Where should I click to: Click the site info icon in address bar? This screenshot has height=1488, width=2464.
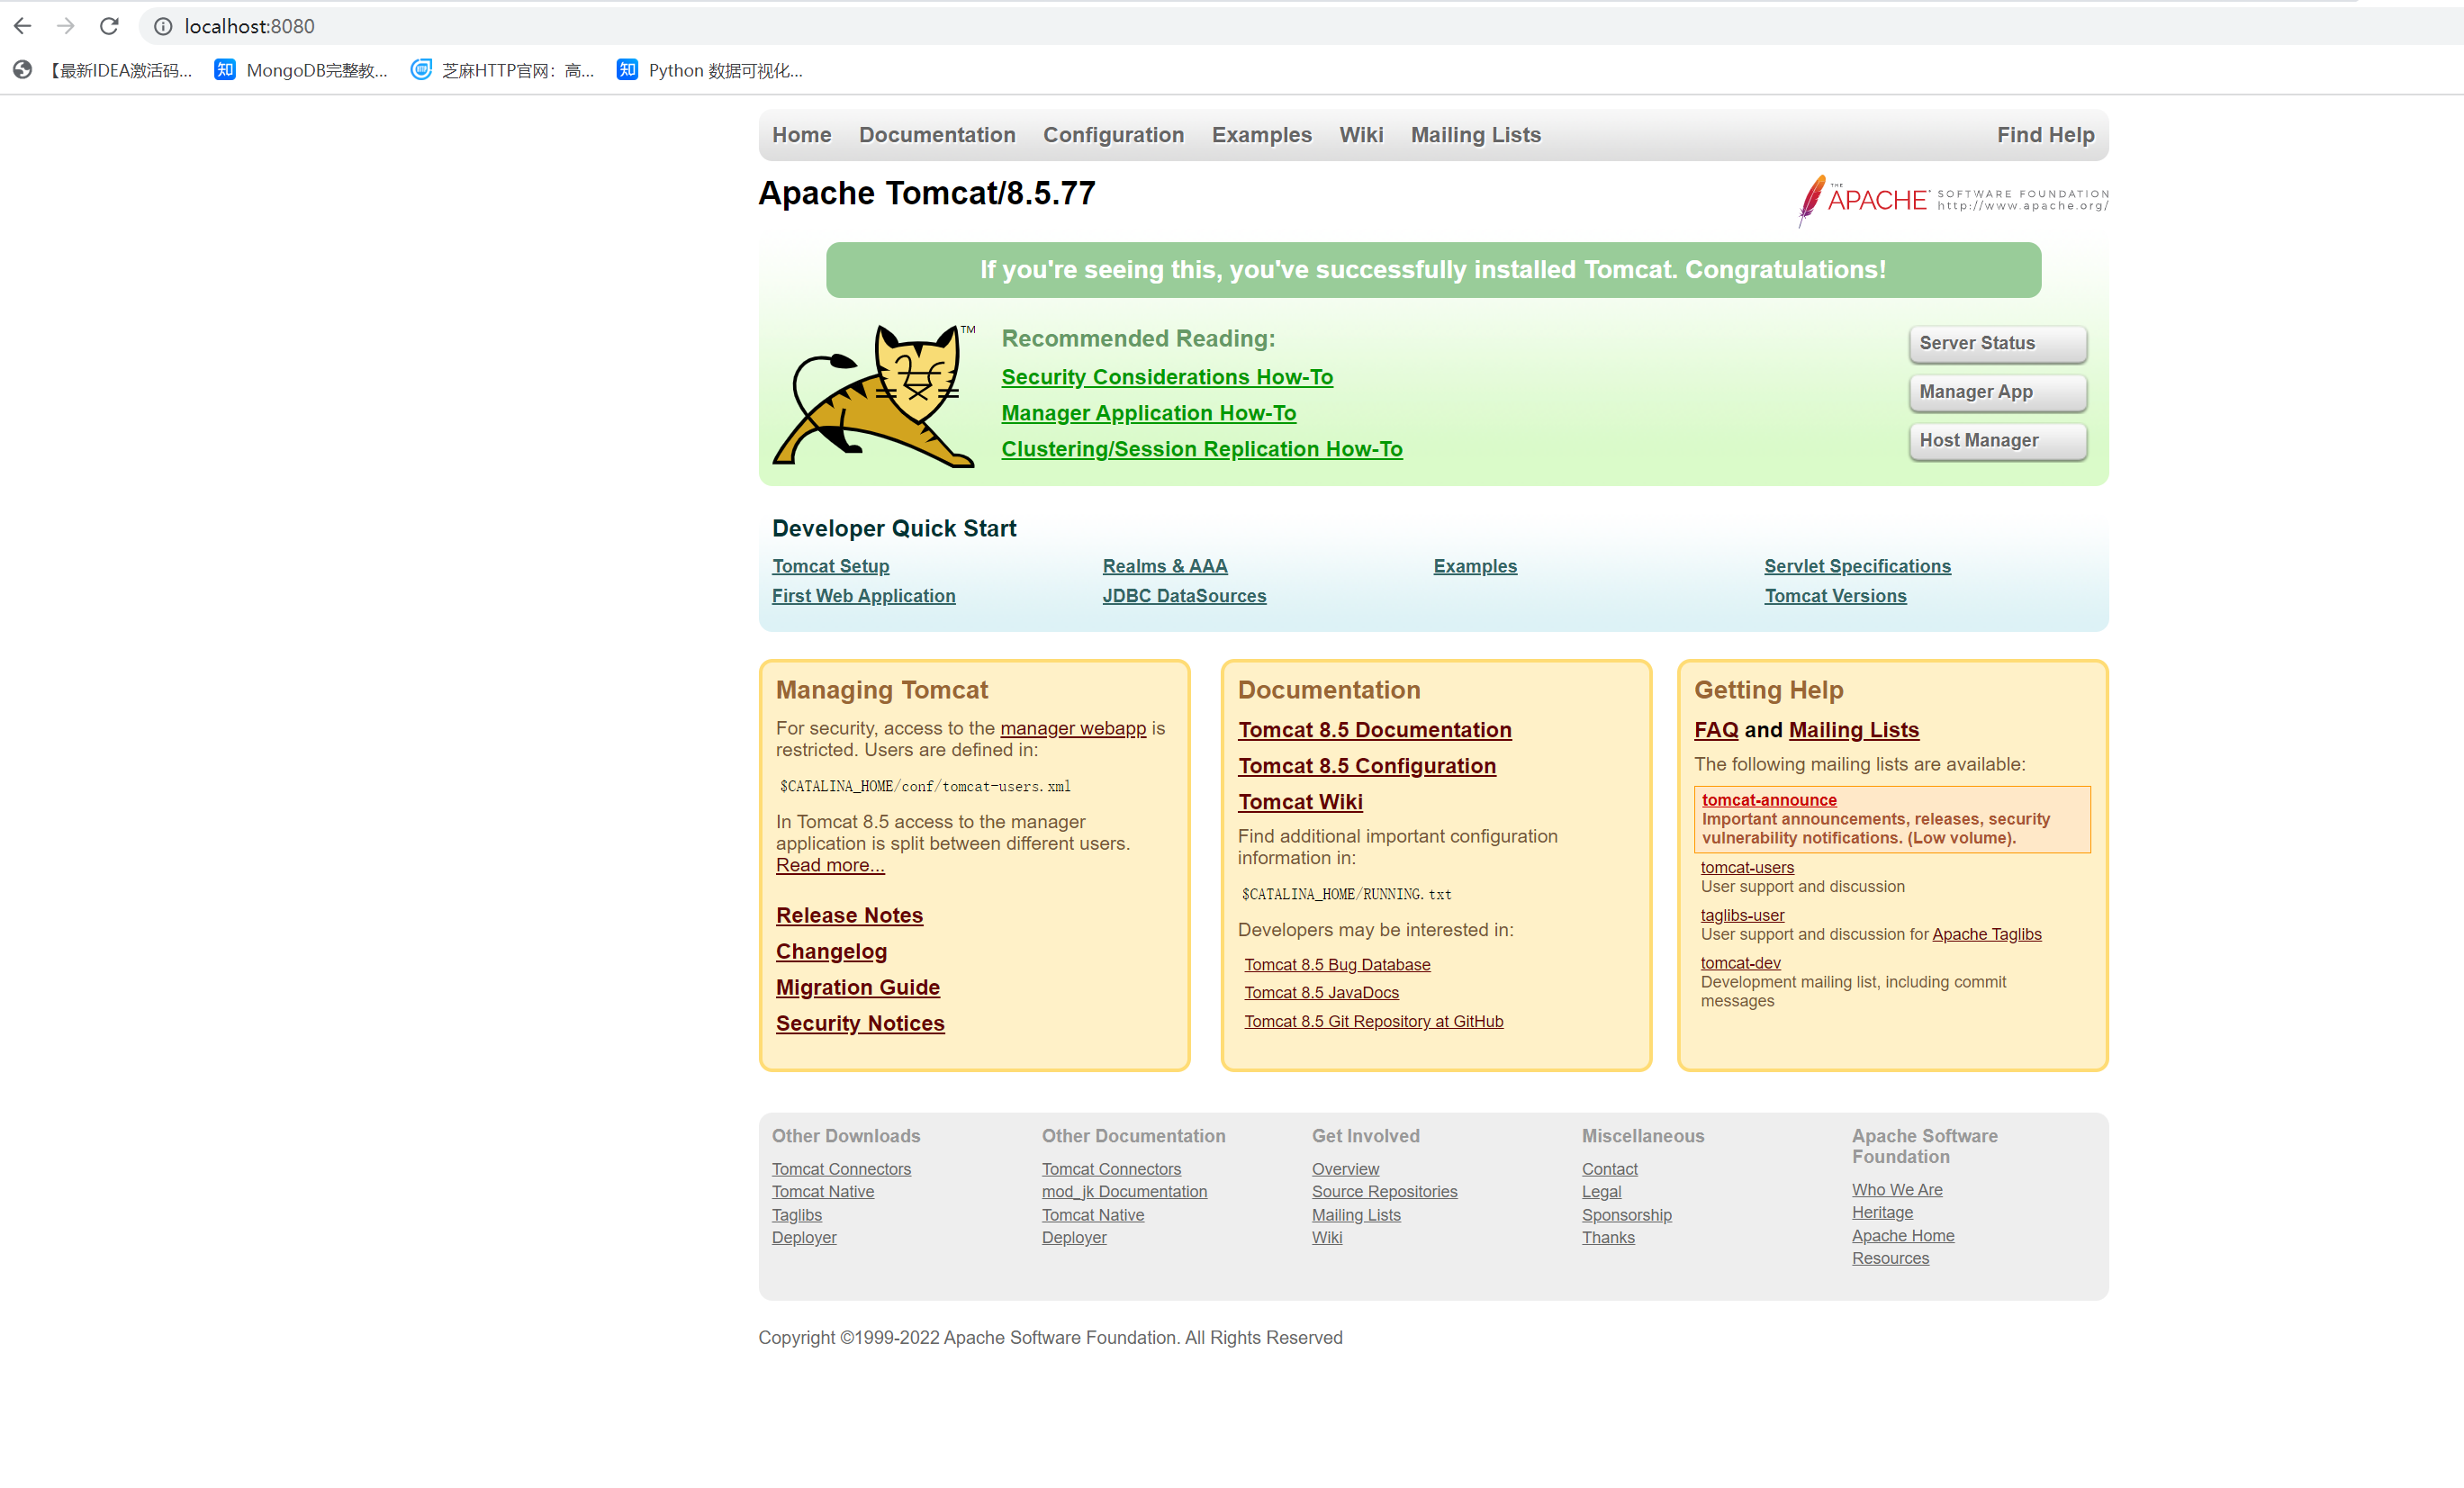tap(162, 26)
